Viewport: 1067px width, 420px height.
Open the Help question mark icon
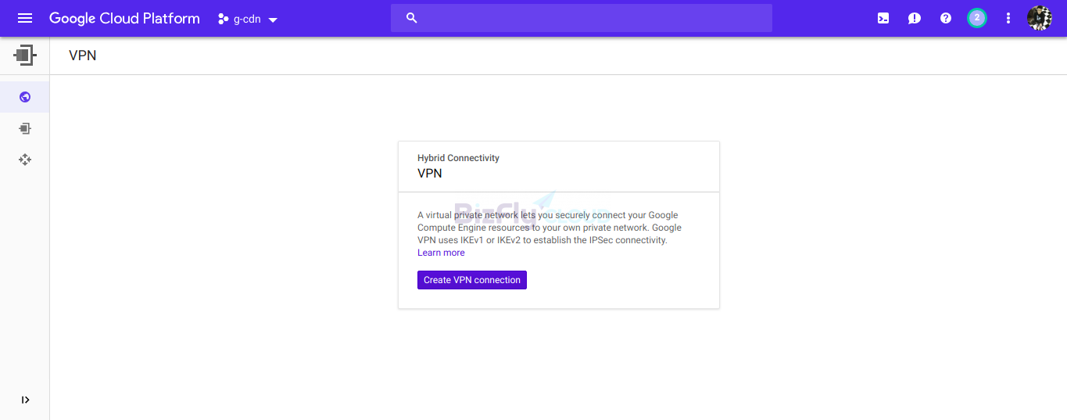(x=946, y=18)
